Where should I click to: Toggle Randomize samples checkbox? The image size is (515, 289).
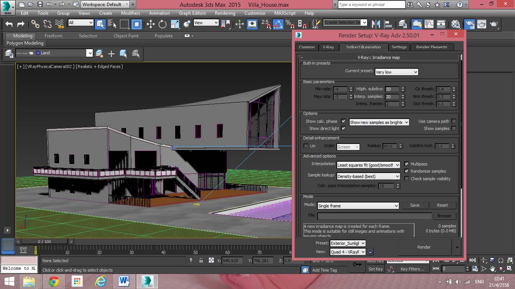coord(407,171)
